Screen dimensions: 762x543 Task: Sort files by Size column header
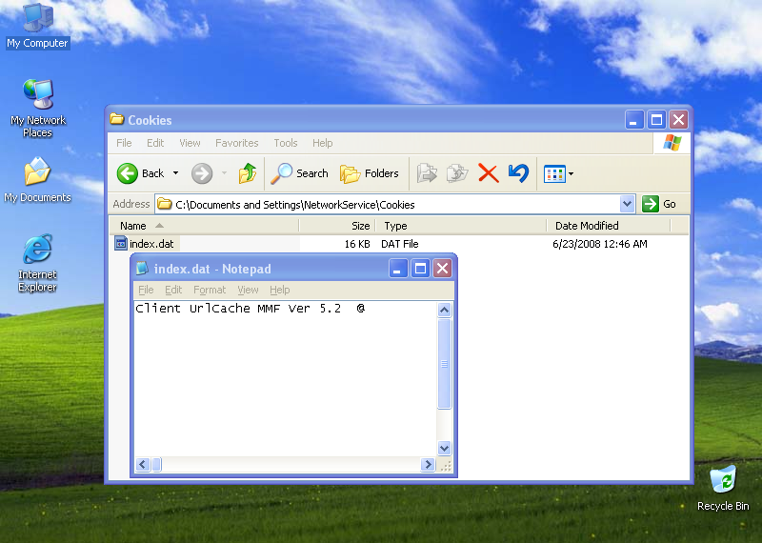point(337,226)
